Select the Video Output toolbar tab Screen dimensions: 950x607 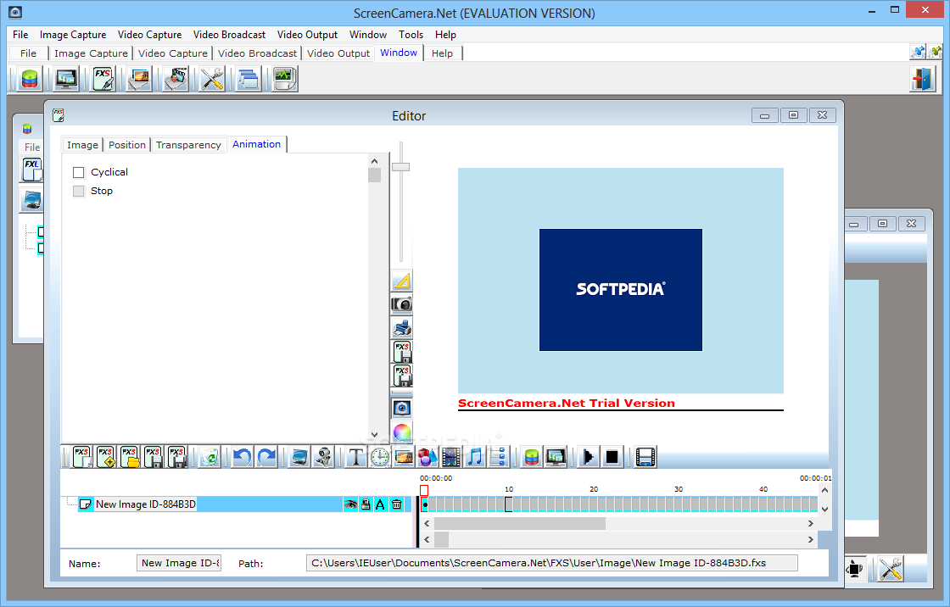338,53
